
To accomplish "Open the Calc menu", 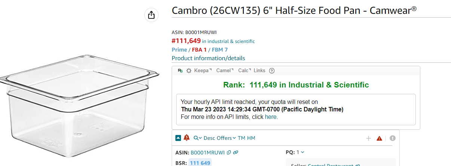I will (245, 71).
